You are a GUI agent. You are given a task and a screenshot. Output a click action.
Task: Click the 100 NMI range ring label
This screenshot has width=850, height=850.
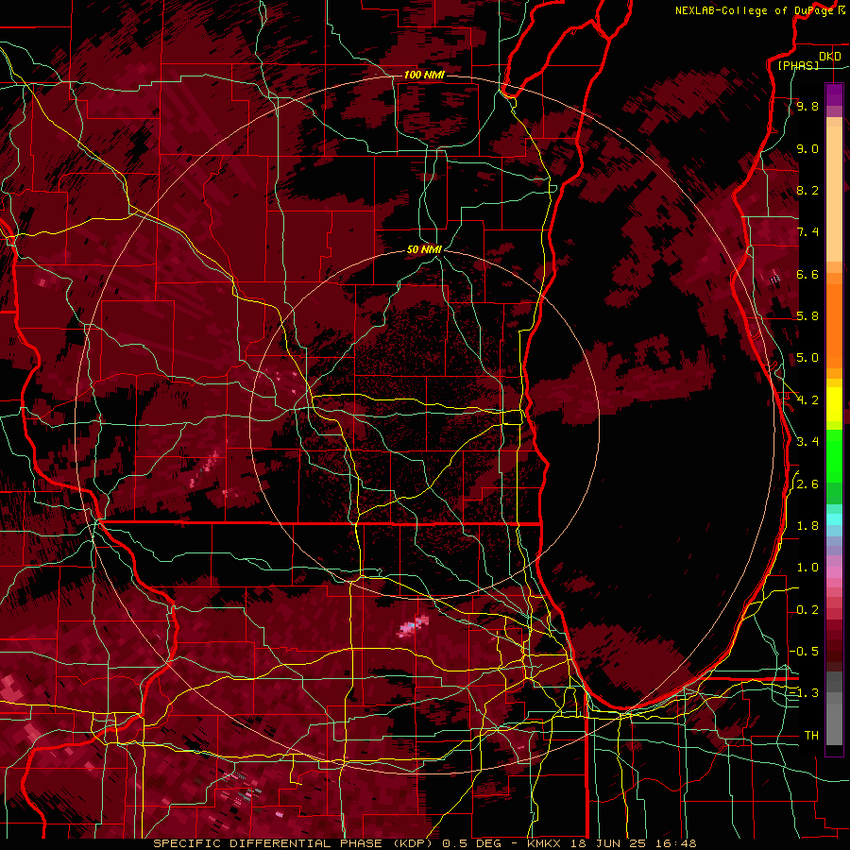pyautogui.click(x=424, y=75)
